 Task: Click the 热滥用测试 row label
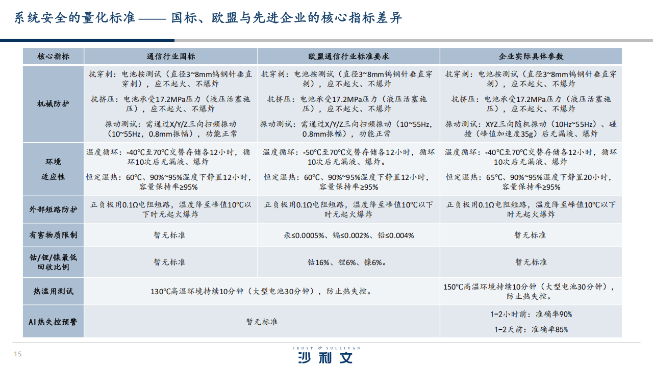pyautogui.click(x=53, y=292)
